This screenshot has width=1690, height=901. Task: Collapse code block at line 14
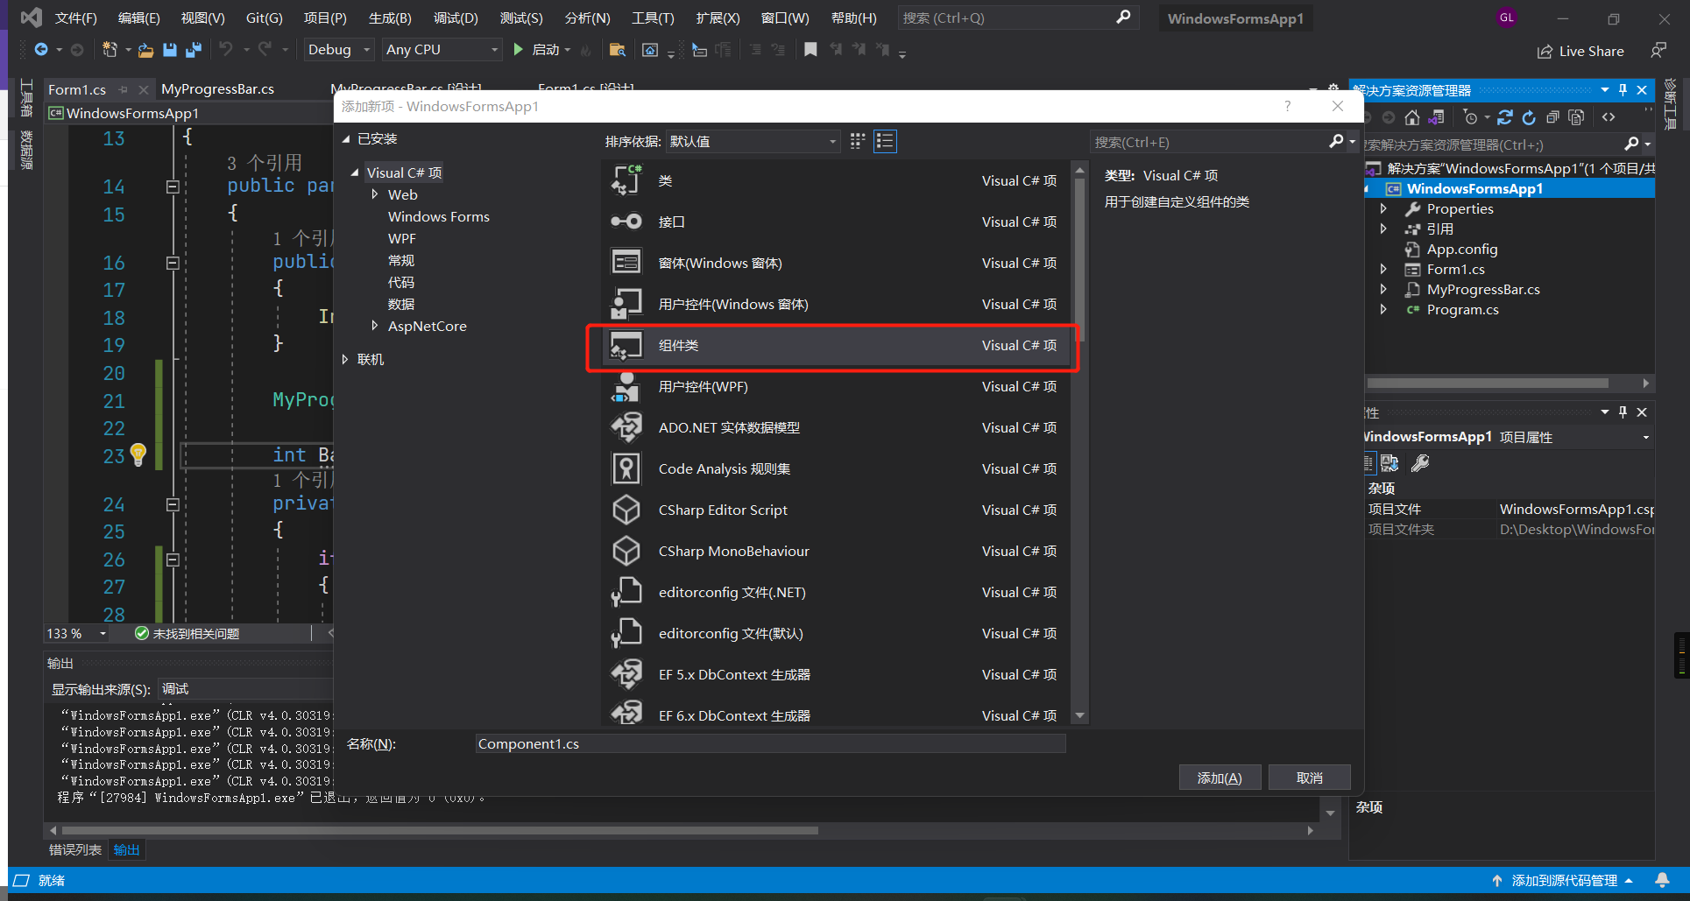point(173,187)
